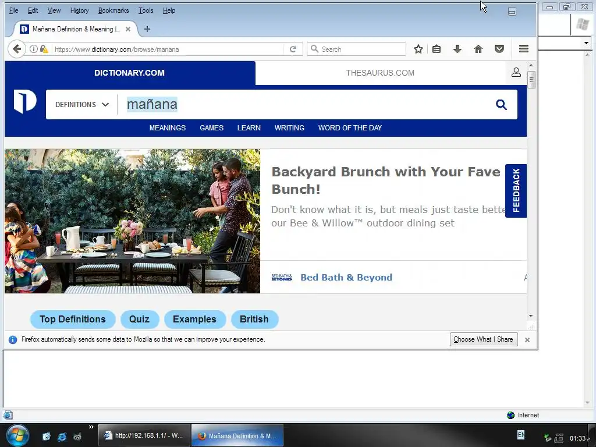Open GAMES navigation link
The width and height of the screenshot is (596, 447).
pyautogui.click(x=211, y=127)
